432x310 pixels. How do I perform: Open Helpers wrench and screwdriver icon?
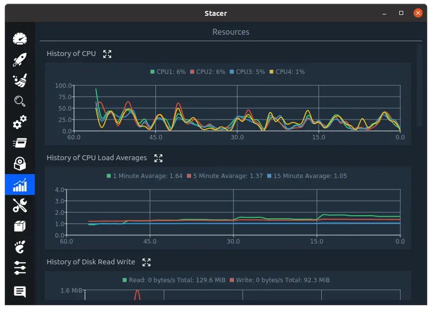coord(20,205)
